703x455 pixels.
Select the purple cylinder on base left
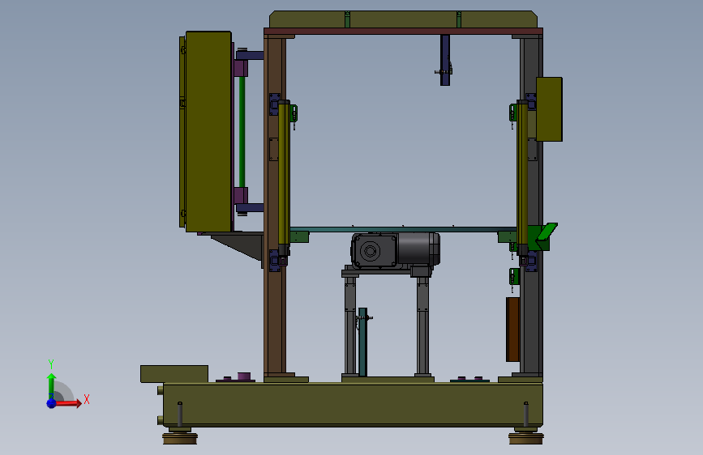point(243,376)
